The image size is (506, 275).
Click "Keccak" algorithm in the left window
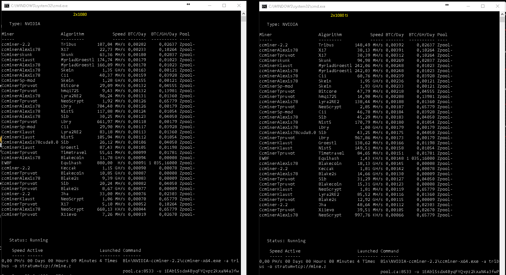69,168
